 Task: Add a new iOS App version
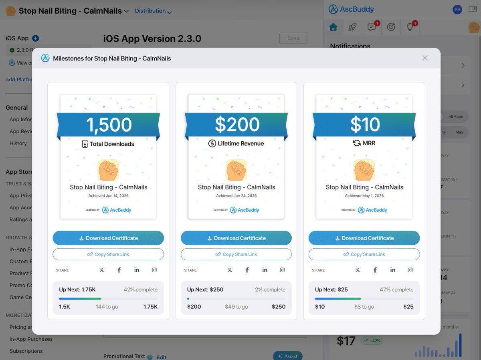pos(35,38)
